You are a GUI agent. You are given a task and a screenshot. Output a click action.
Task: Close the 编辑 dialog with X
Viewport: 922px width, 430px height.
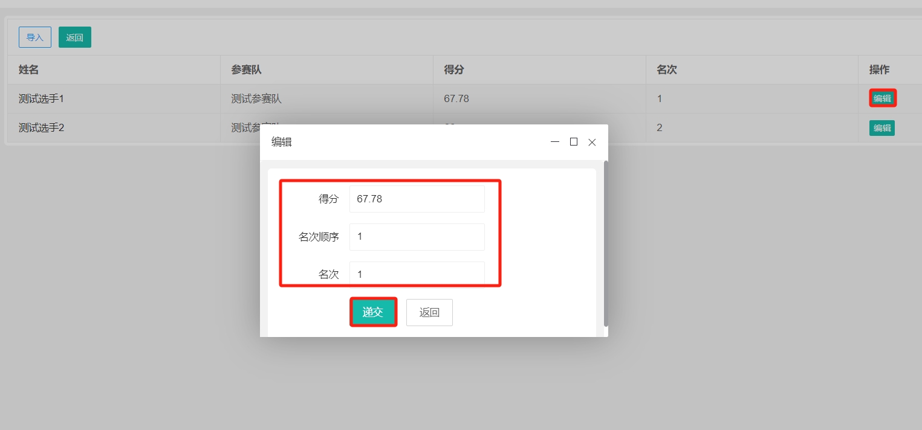point(592,143)
